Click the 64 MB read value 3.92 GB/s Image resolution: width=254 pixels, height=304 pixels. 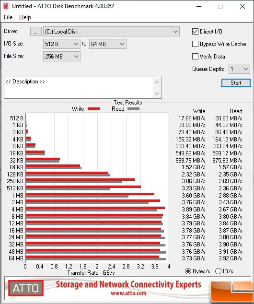[x=231, y=258]
